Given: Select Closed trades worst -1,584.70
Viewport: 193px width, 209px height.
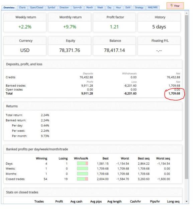Looking at the screenshot, I should tap(123, 179).
